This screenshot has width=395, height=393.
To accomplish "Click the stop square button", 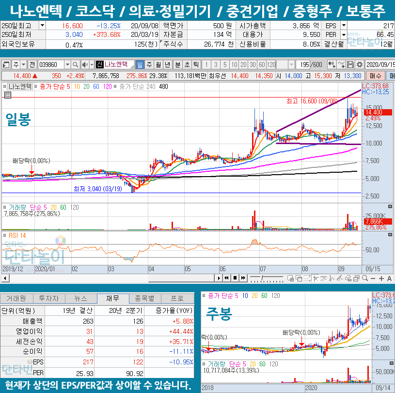I will [x=235, y=278].
